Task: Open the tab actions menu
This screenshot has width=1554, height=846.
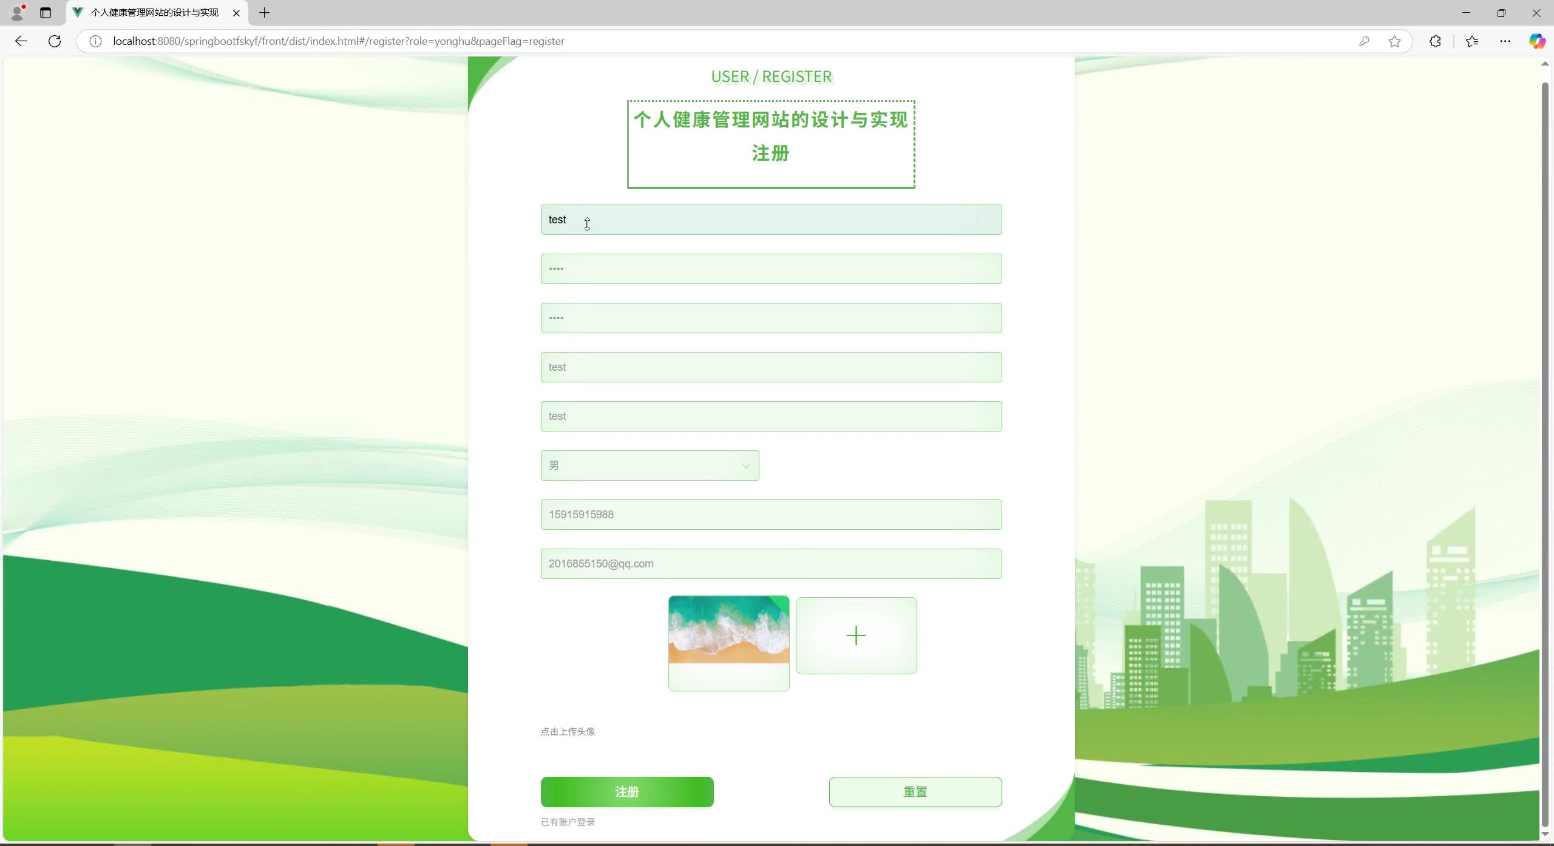Action: (46, 13)
